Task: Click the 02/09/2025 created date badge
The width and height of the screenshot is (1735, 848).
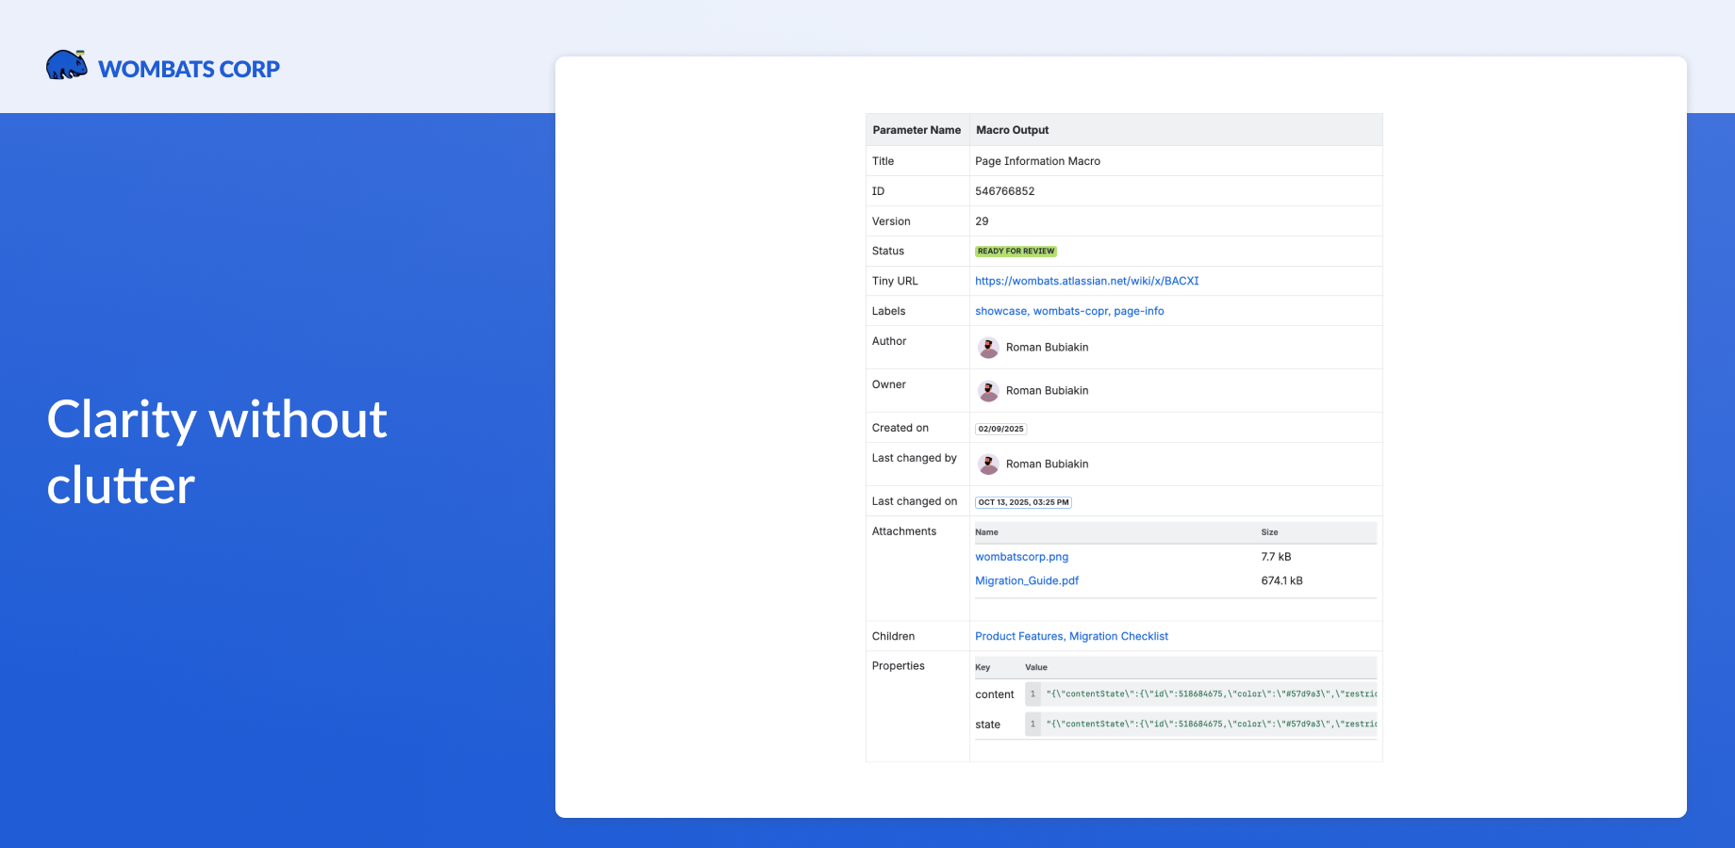Action: click(x=1000, y=428)
